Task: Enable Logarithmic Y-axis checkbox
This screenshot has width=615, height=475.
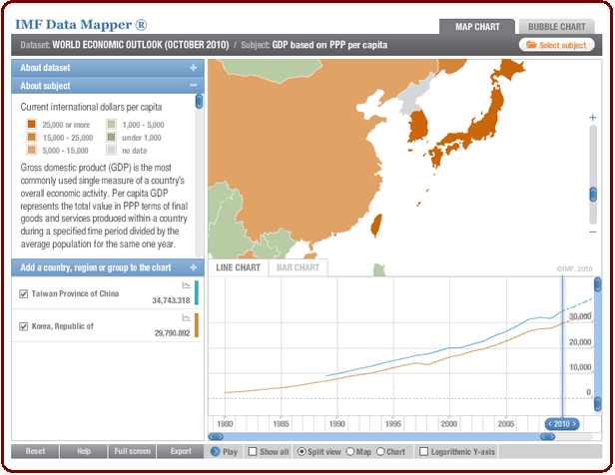Action: point(423,451)
